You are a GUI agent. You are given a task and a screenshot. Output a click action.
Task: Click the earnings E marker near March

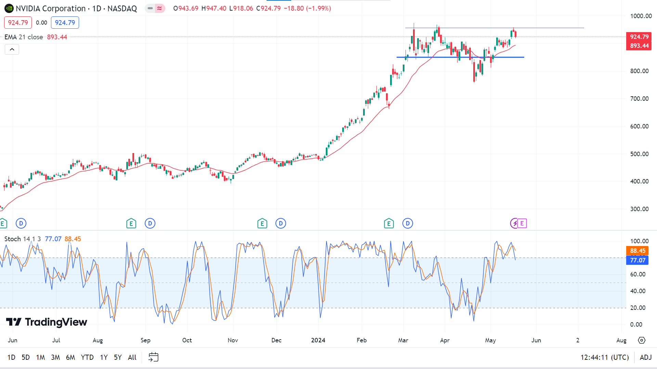(x=389, y=223)
